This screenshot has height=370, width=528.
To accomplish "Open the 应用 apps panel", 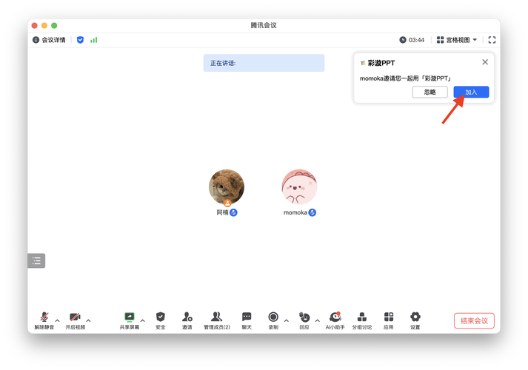I will [389, 320].
